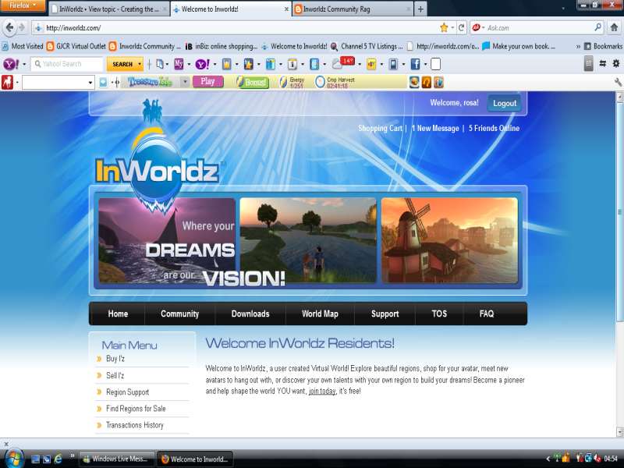Open the Yahoo search SEARCH button dropdown arrow

(x=140, y=64)
